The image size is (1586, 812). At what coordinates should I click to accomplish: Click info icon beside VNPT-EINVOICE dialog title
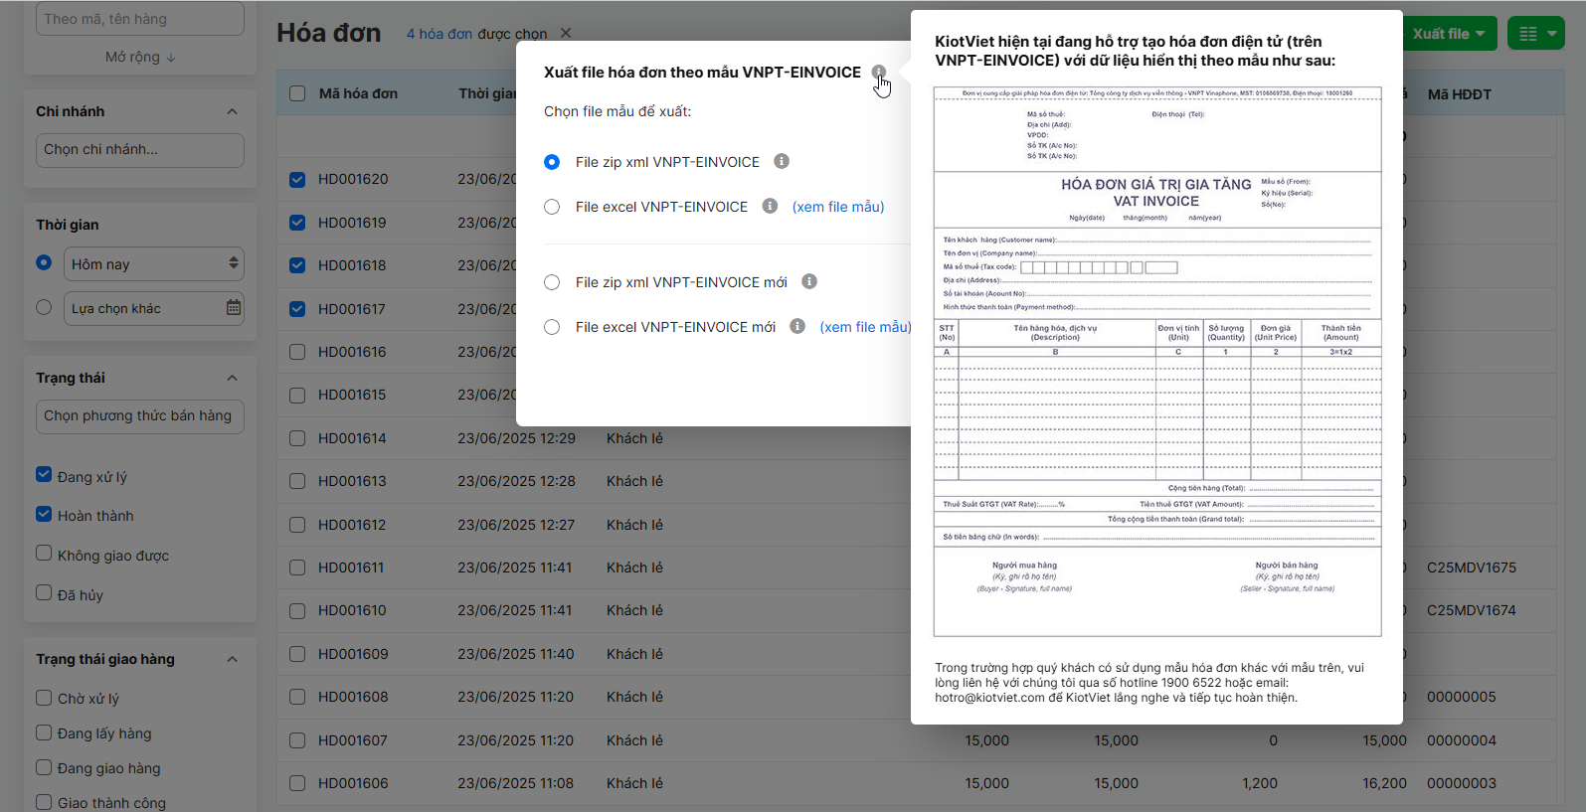click(879, 73)
